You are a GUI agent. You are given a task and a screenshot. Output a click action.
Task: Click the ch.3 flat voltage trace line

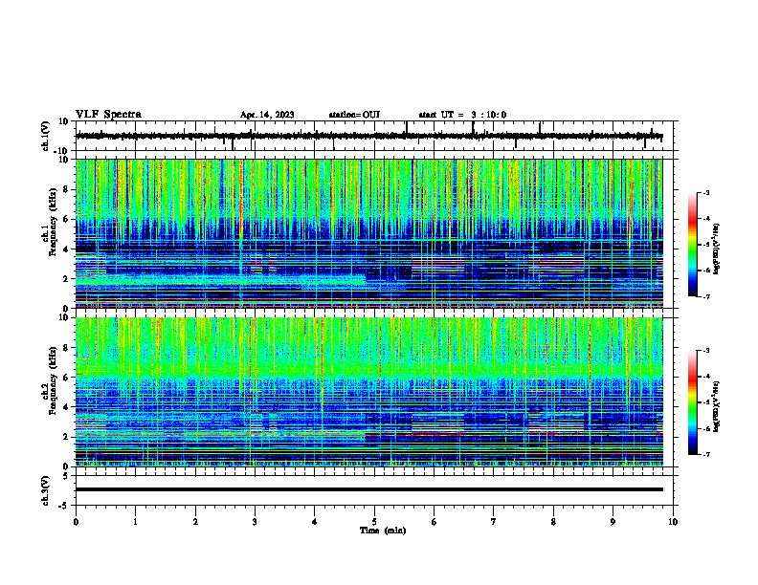pos(368,489)
